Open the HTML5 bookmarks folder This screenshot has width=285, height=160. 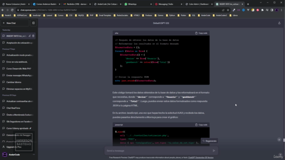(135, 16)
